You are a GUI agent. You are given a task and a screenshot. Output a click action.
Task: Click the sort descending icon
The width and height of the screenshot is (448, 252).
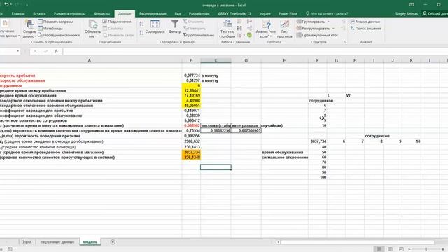tap(141, 33)
